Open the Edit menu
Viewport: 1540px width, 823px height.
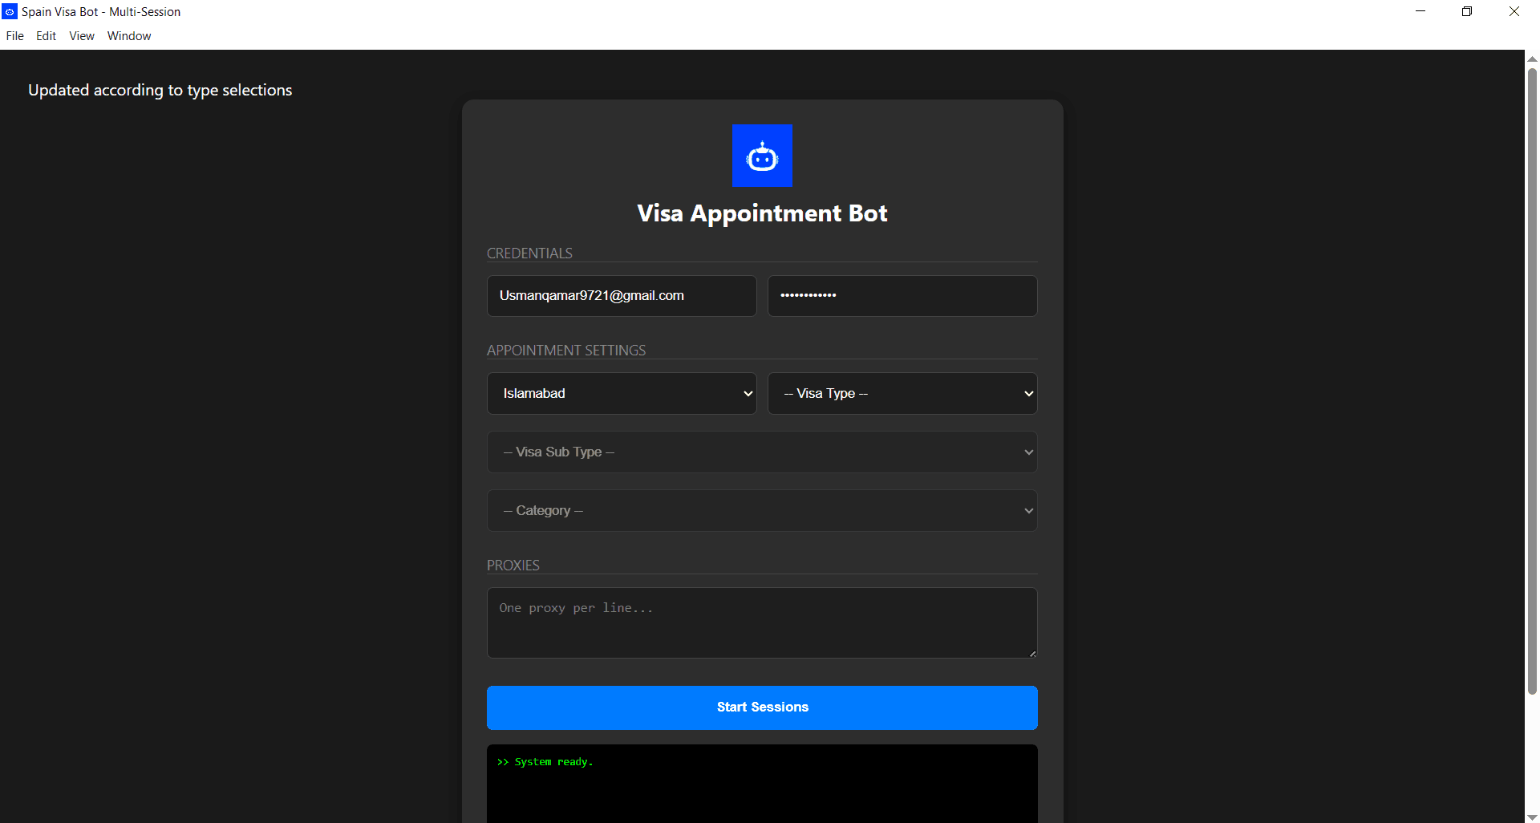coord(46,36)
